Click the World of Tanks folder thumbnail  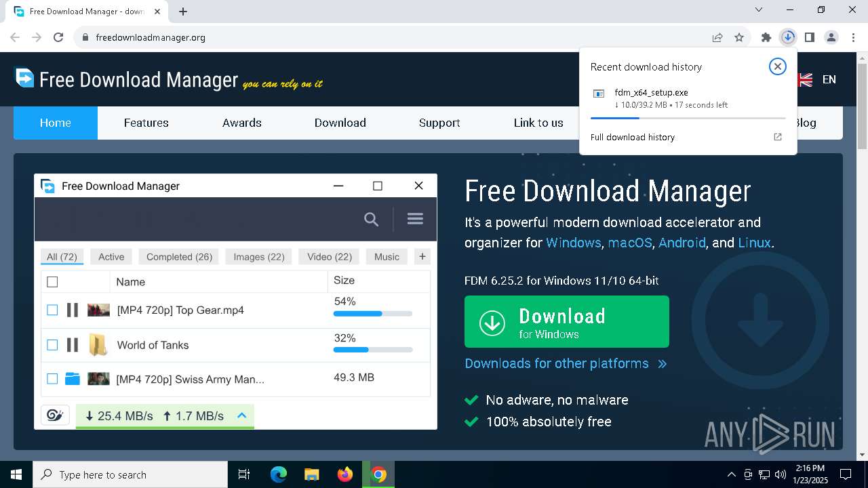pyautogui.click(x=98, y=345)
